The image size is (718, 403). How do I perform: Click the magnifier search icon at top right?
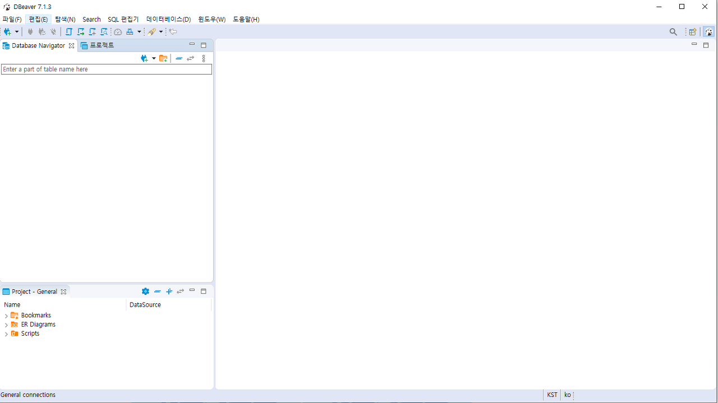(673, 32)
